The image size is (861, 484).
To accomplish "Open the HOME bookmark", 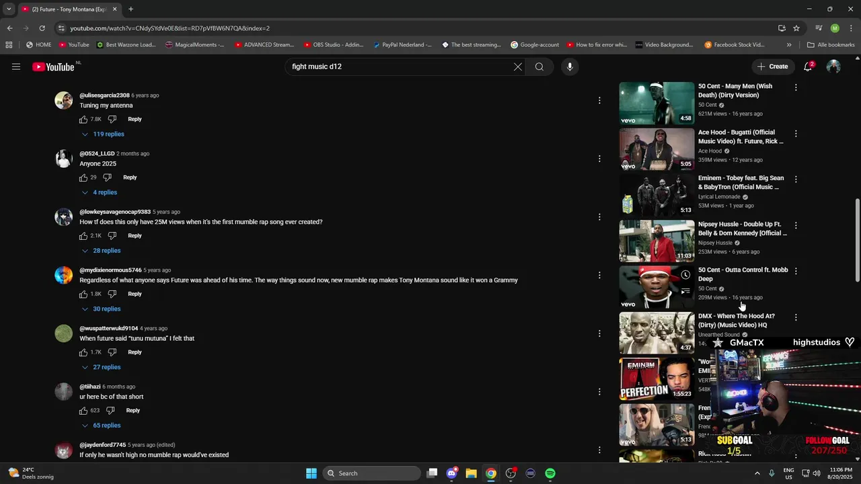I will (x=39, y=45).
